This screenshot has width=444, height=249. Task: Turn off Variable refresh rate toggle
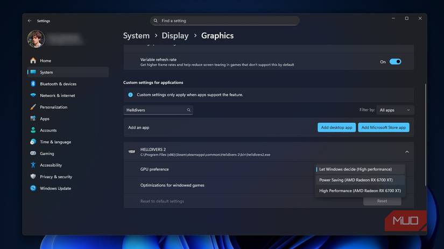tap(395, 62)
